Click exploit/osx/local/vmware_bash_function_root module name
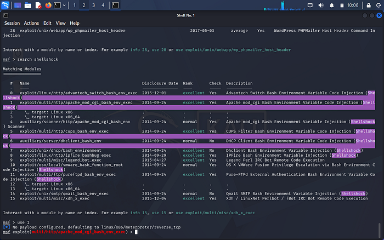384x240 pixels. point(71,165)
